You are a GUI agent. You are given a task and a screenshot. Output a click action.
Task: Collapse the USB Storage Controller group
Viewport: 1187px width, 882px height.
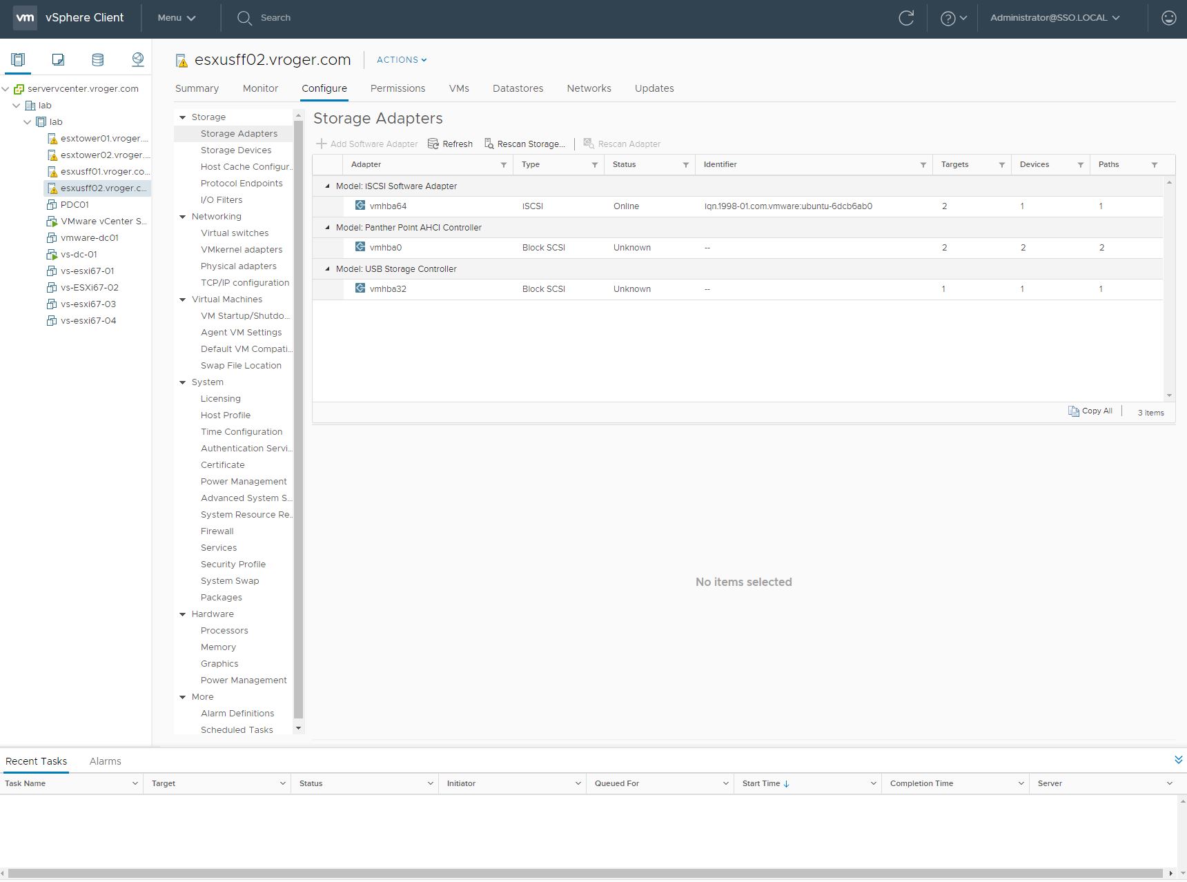click(327, 268)
